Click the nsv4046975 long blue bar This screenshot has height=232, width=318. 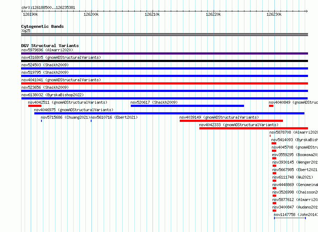tap(169, 113)
